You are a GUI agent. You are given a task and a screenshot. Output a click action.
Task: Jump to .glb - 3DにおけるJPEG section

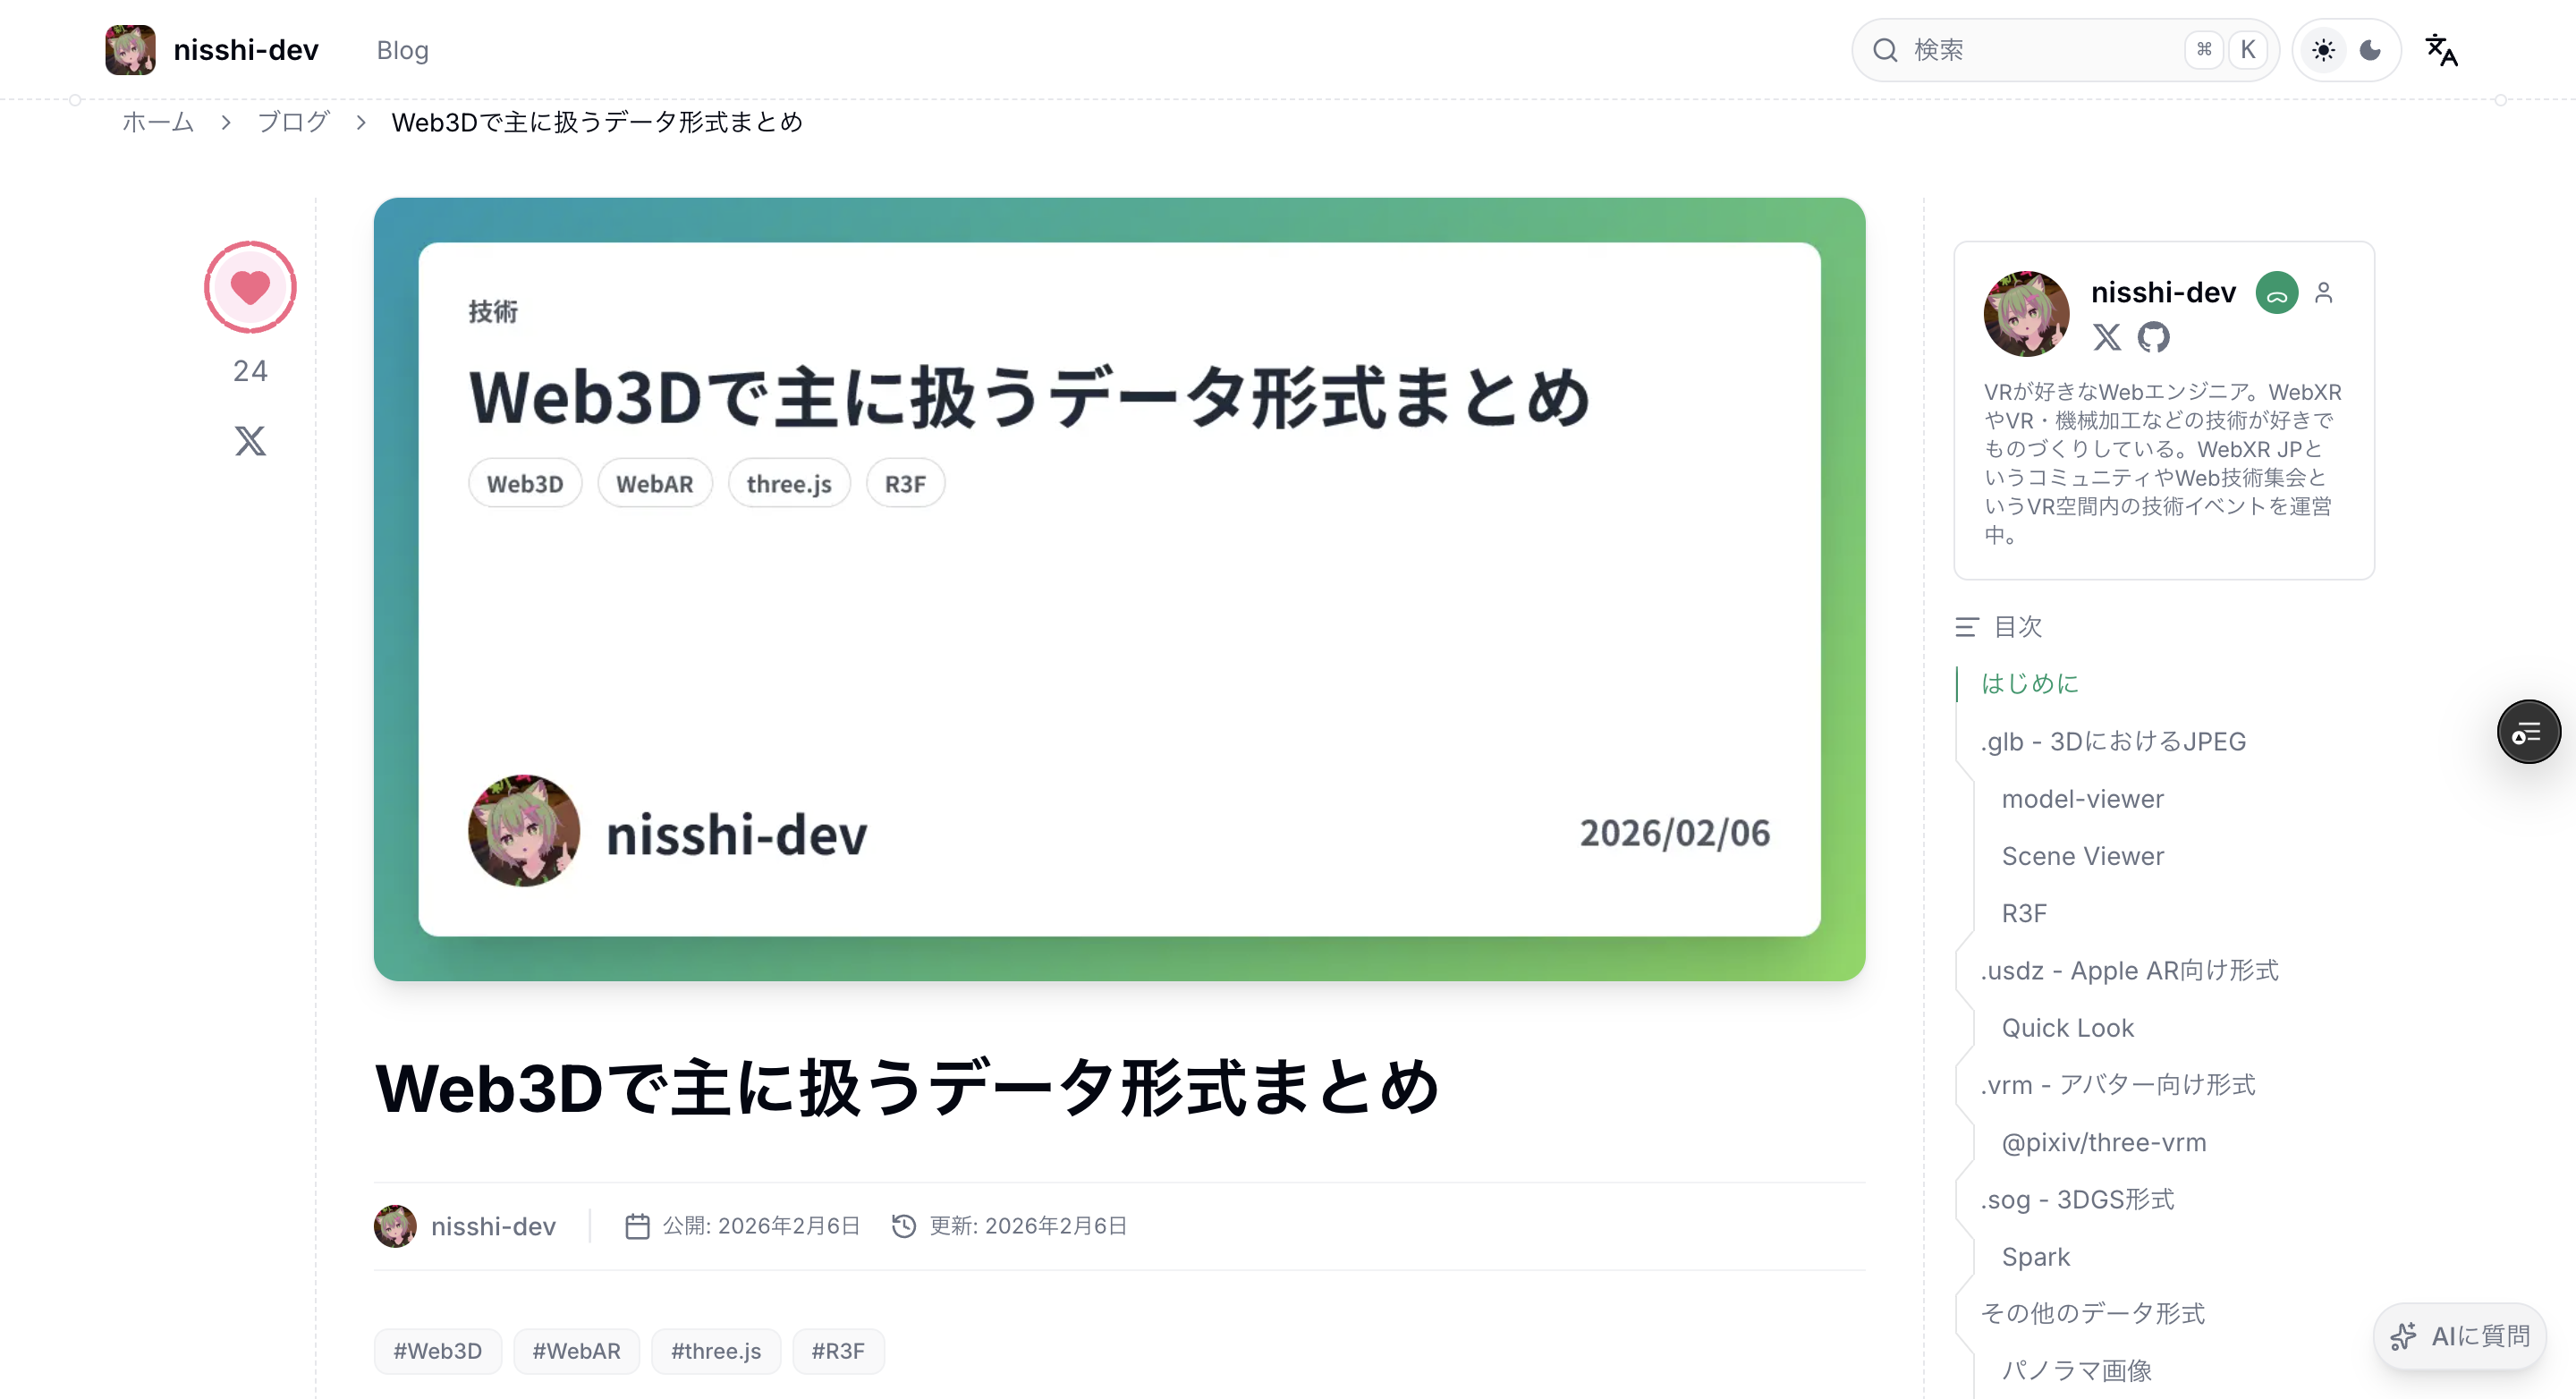2113,741
